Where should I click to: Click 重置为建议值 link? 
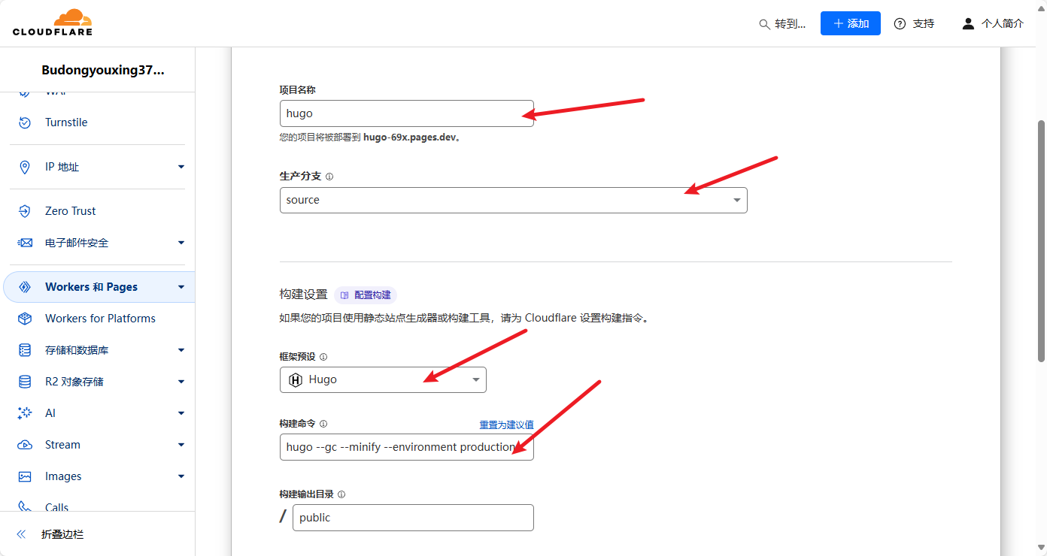(506, 425)
